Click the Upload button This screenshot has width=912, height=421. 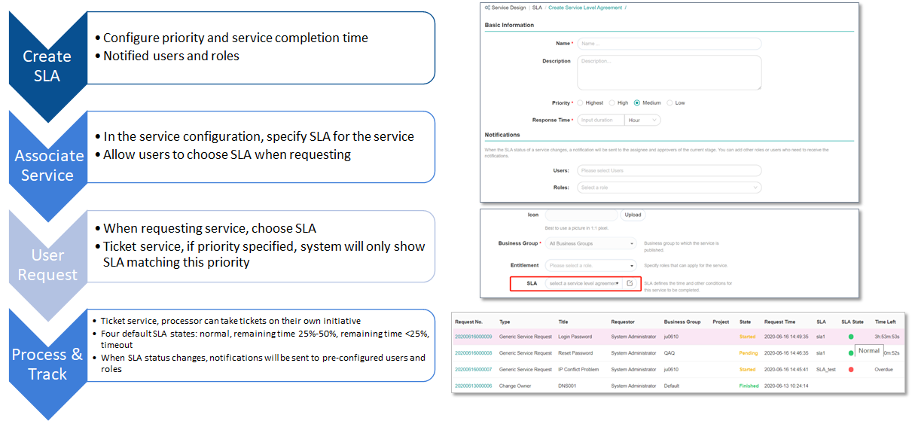click(633, 215)
